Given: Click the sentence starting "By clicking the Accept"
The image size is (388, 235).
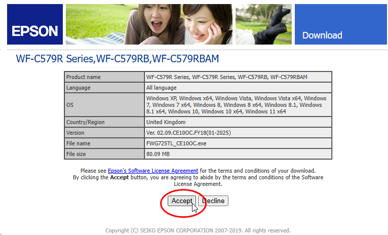Looking at the screenshot, I should click(x=198, y=181).
